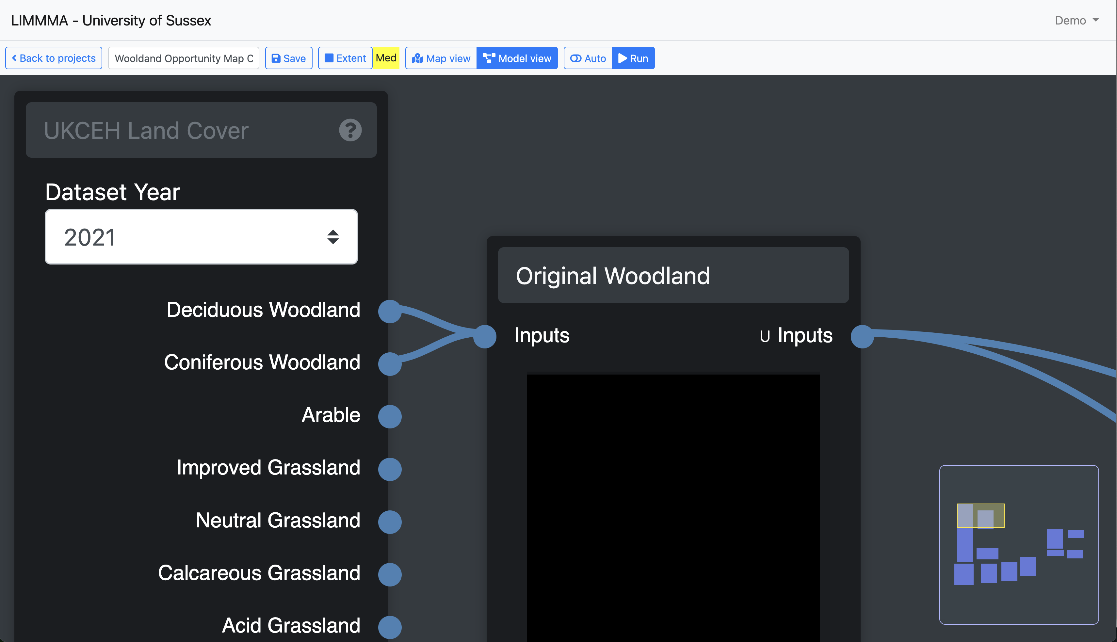
Task: Click the Coniferous Woodland output port
Action: pos(390,364)
